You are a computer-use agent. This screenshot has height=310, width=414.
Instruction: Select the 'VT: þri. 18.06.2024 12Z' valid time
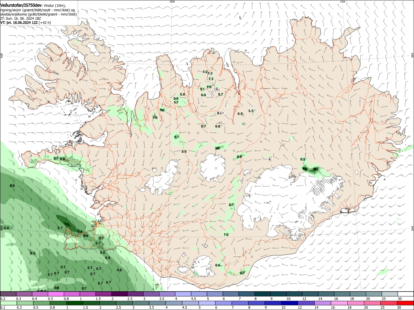[19, 23]
